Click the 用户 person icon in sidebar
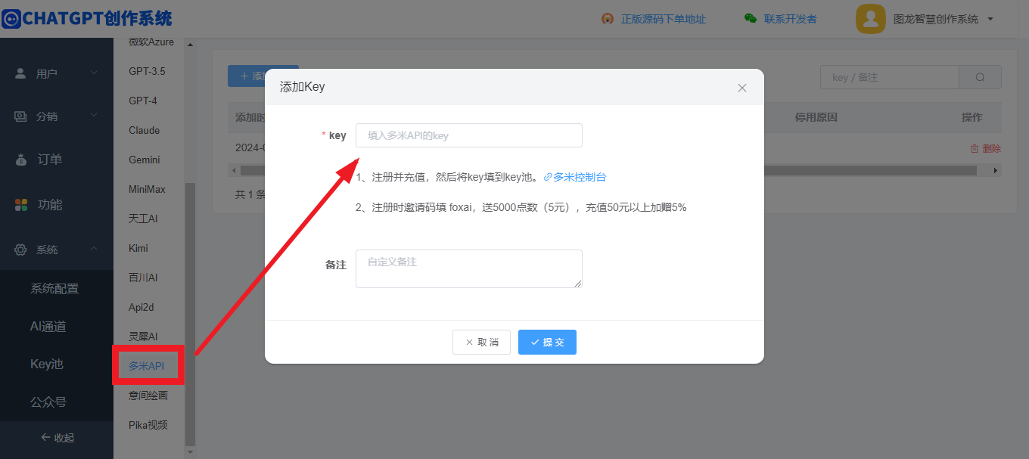This screenshot has width=1029, height=459. point(21,73)
